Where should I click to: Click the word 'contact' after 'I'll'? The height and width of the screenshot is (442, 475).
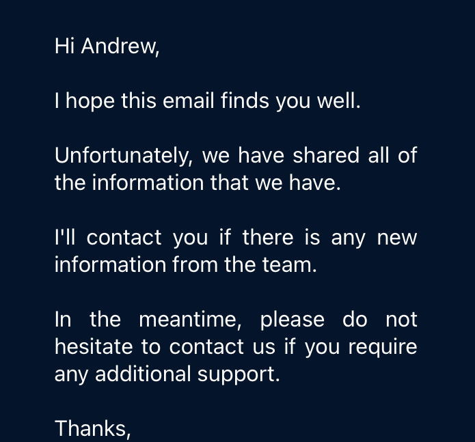(124, 238)
